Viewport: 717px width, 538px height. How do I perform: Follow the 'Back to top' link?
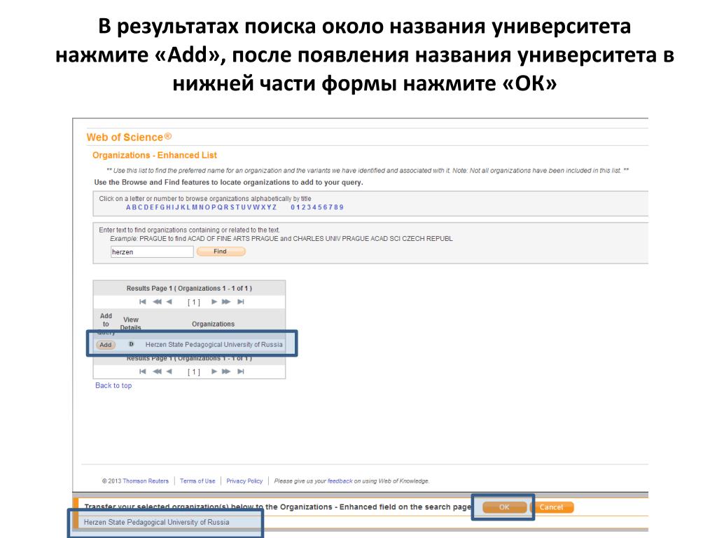(113, 386)
